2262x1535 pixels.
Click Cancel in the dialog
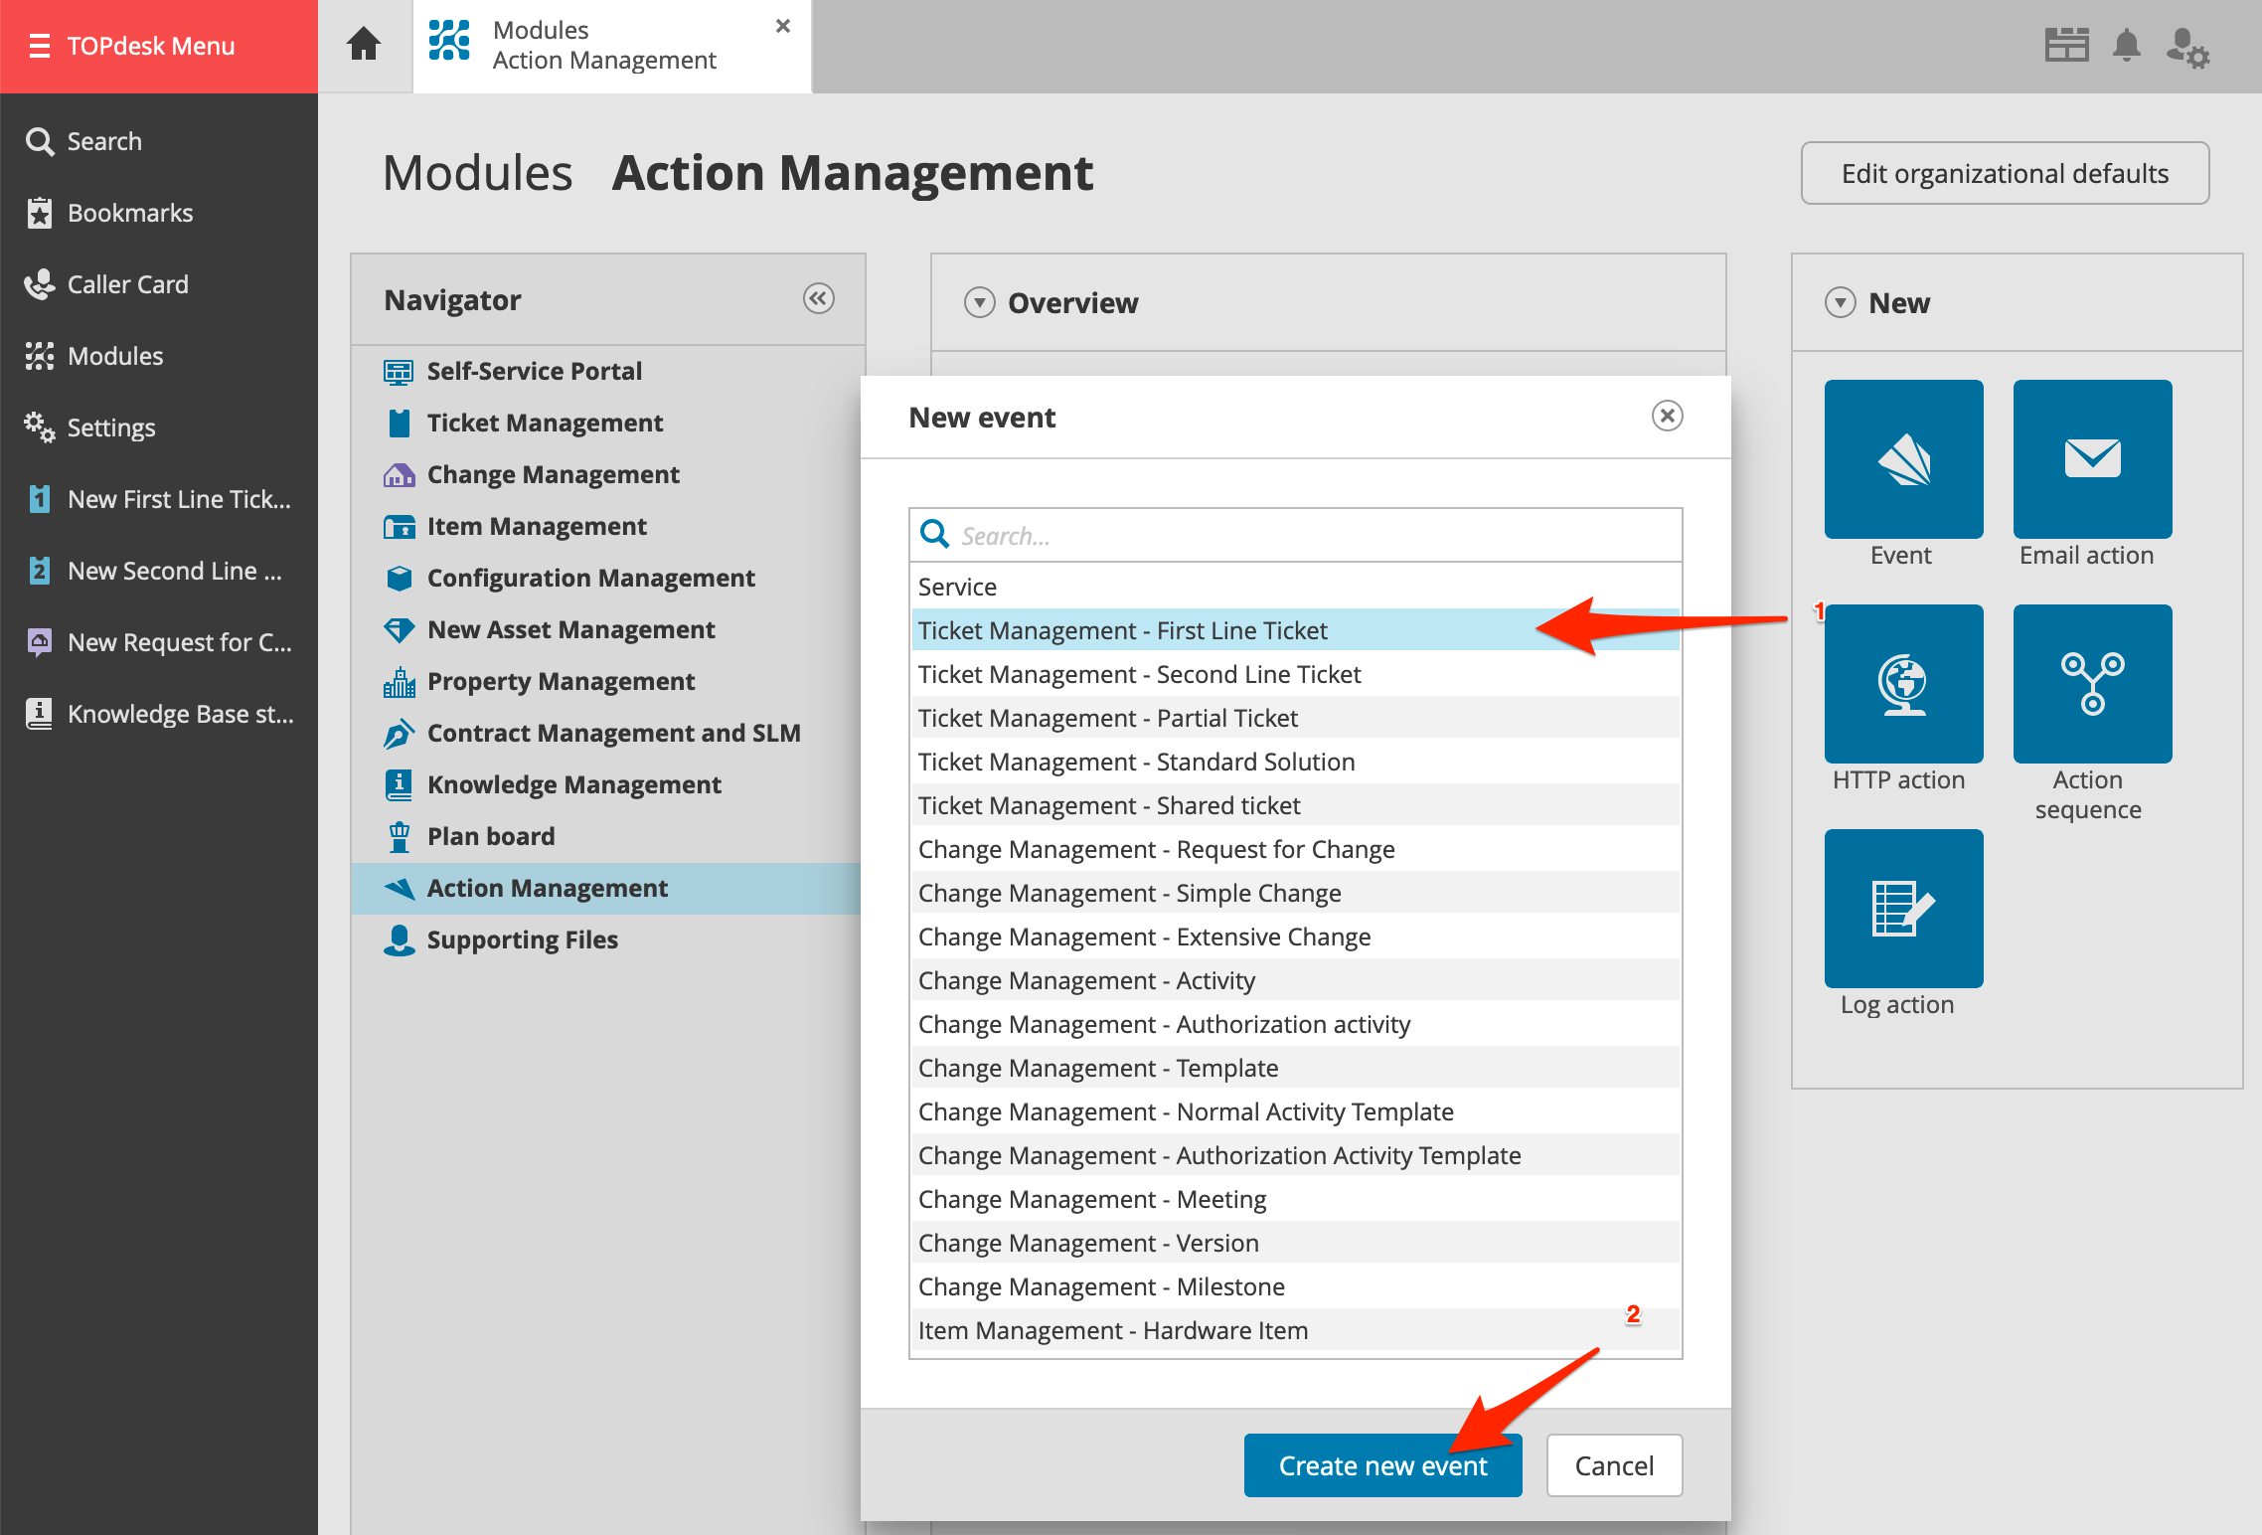click(x=1613, y=1465)
